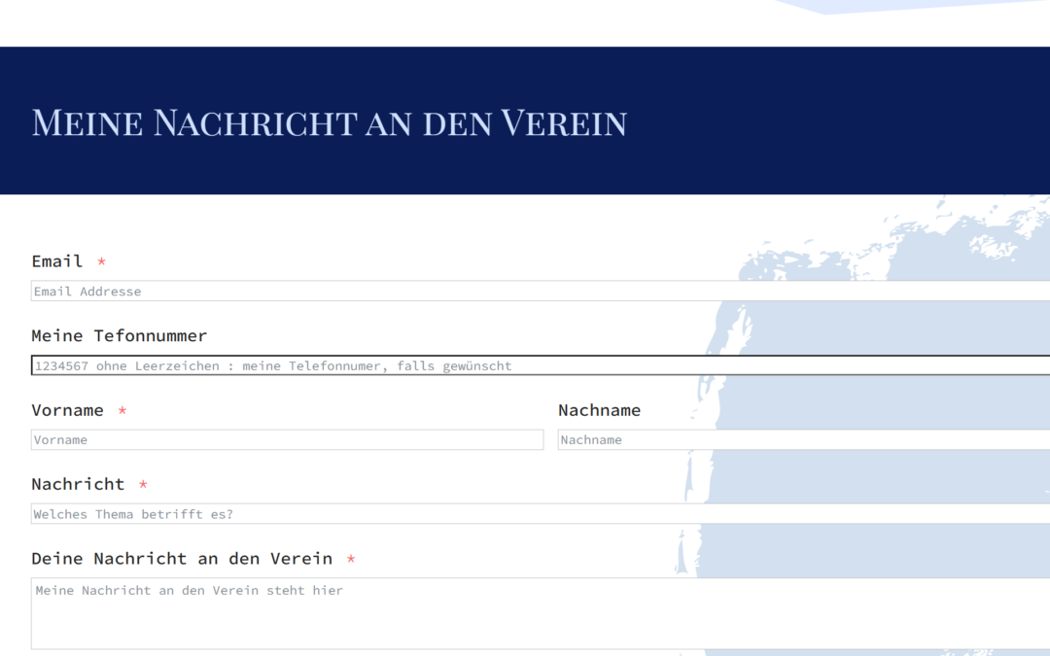
Task: Click the Meine Tefonnummer label
Action: tap(119, 335)
